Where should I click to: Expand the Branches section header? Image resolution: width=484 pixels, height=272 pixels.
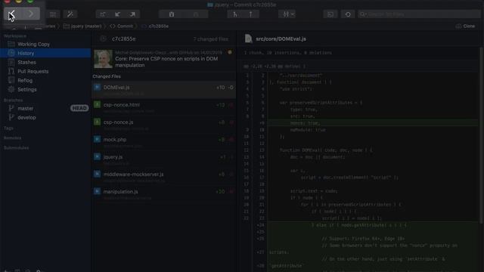(x=14, y=100)
